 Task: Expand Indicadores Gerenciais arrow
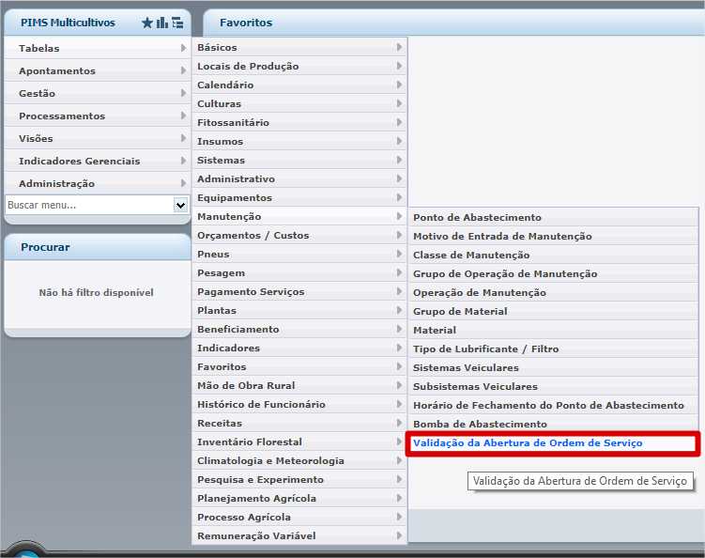click(x=183, y=161)
